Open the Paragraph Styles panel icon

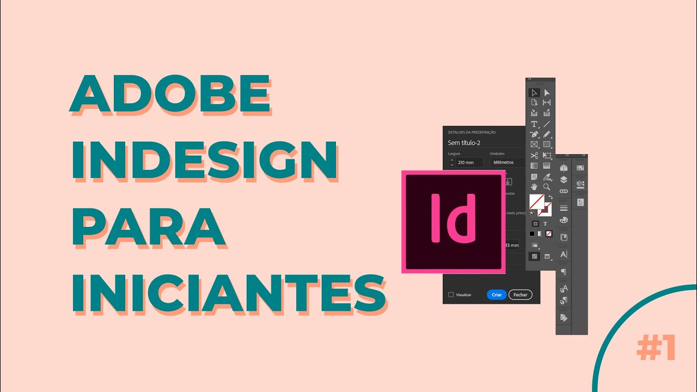tap(564, 300)
